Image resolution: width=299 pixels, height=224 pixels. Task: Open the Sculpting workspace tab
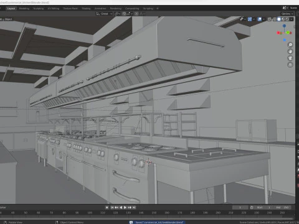point(39,9)
